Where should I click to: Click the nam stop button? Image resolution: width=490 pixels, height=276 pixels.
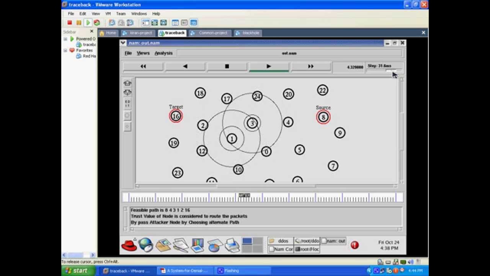[227, 66]
